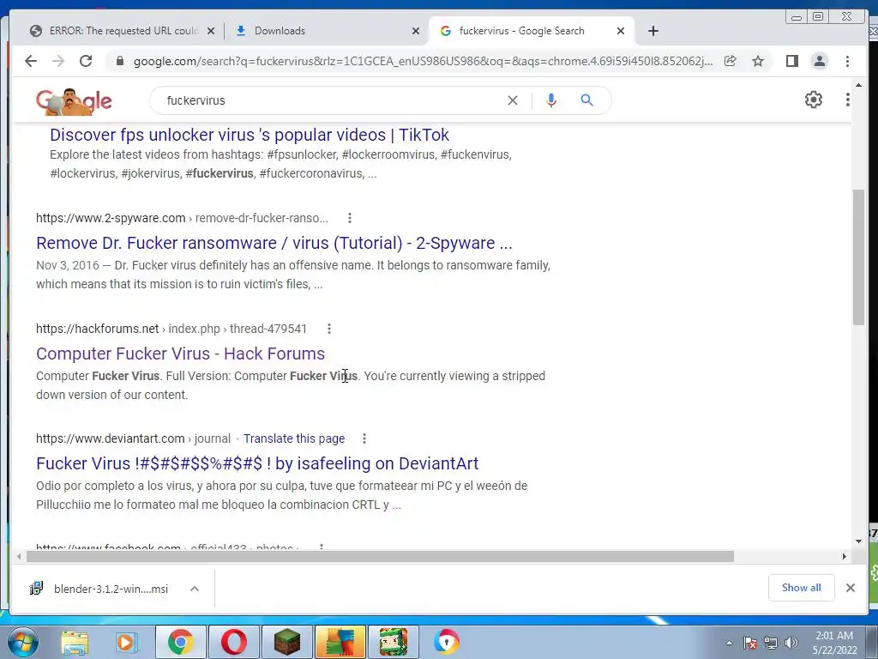Viewport: 878px width, 659px height.
Task: Open the Fucker Virus DeviantArt result
Action: click(x=257, y=463)
